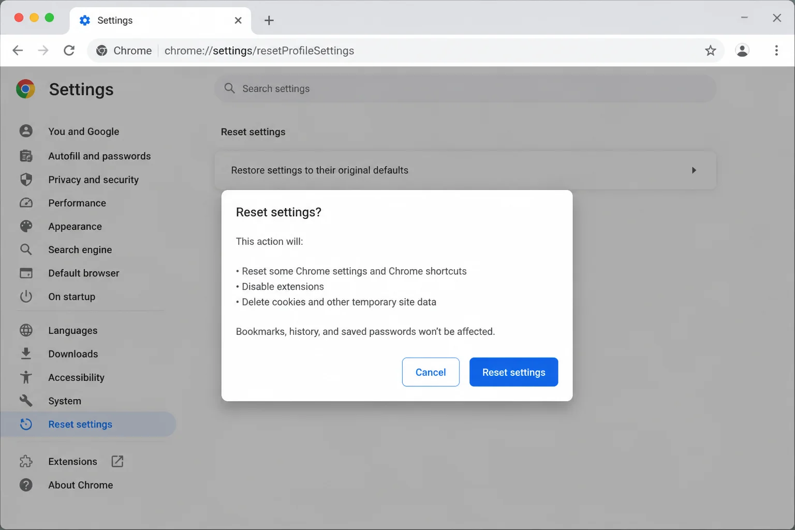Screen dimensions: 795x530
Task: Open a new tab with plus icon
Action: pyautogui.click(x=269, y=20)
